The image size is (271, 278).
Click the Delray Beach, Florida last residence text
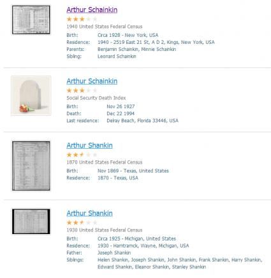tap(142, 121)
